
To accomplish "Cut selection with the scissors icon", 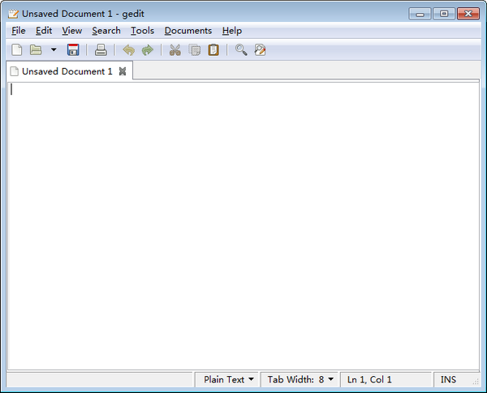I will (175, 50).
